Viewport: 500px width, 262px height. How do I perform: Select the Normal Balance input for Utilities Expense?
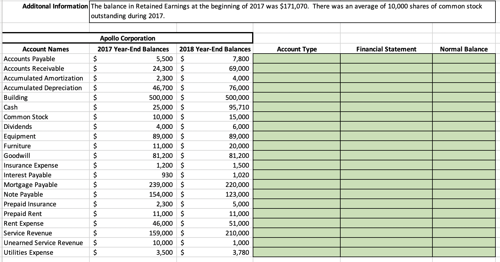click(x=464, y=252)
